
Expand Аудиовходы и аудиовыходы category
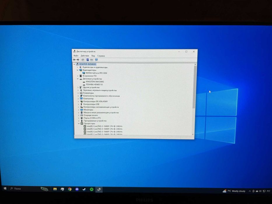coord(77,67)
